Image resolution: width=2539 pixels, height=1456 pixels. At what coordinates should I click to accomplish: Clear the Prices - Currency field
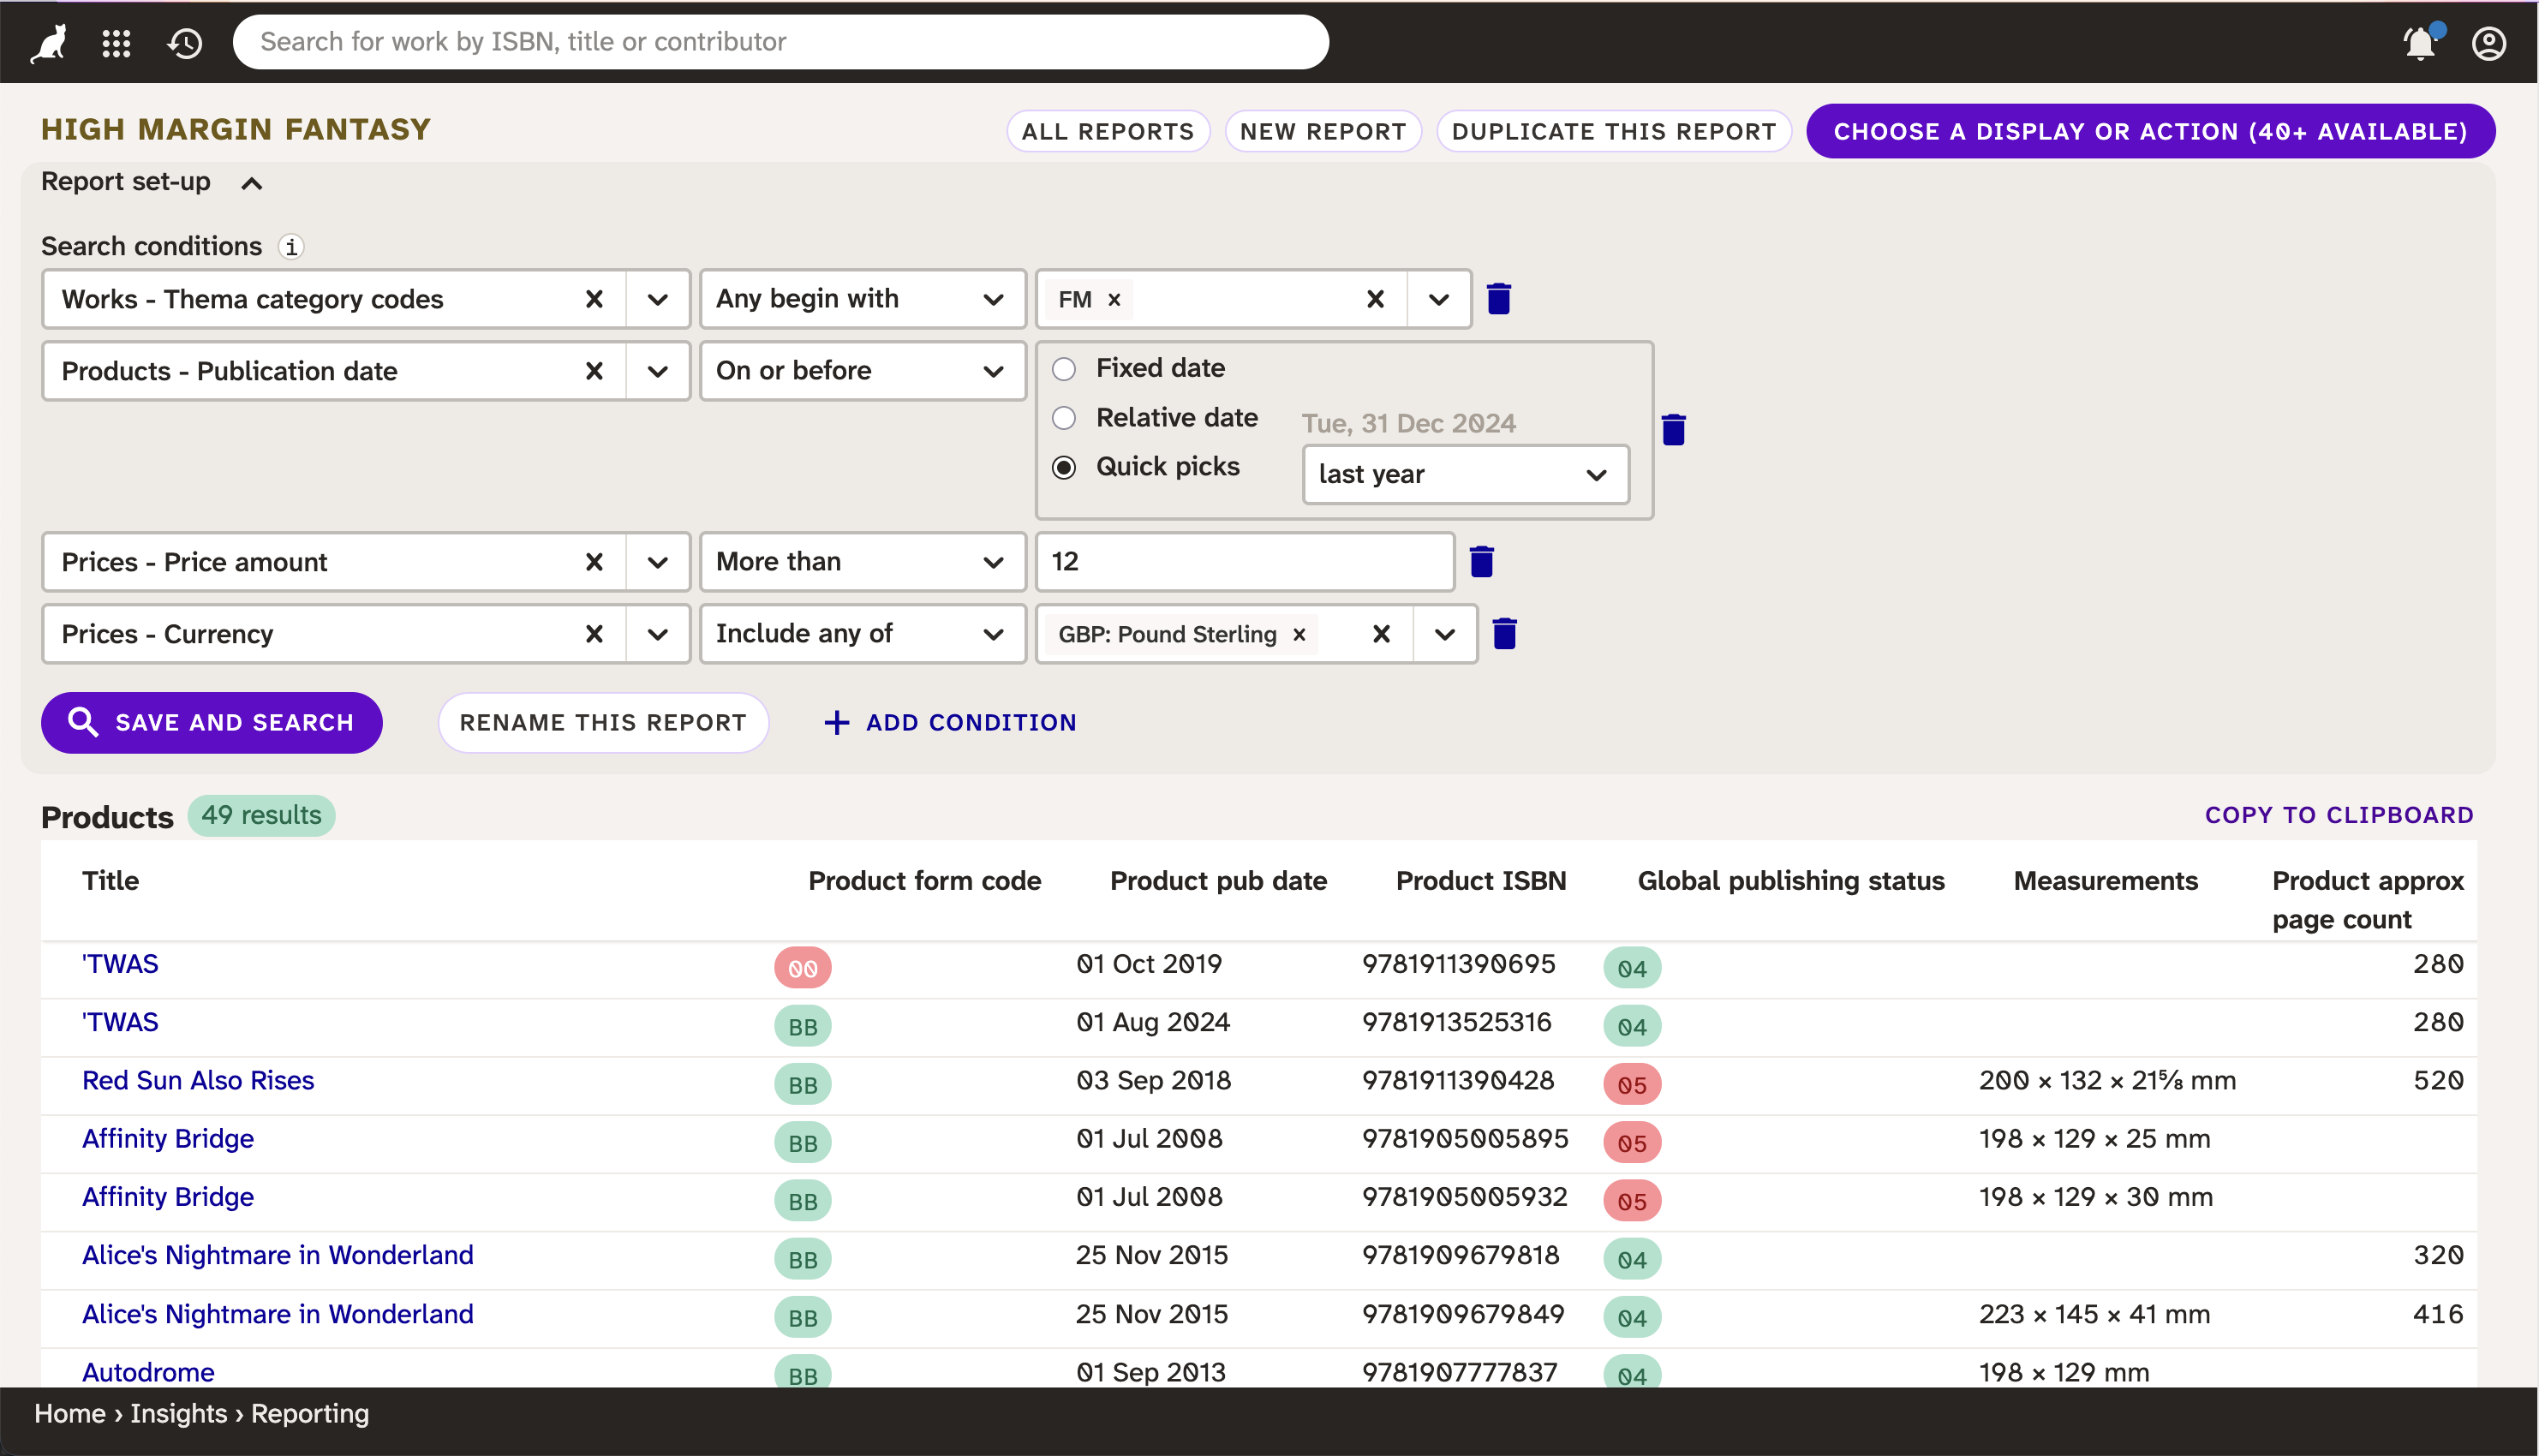[594, 634]
